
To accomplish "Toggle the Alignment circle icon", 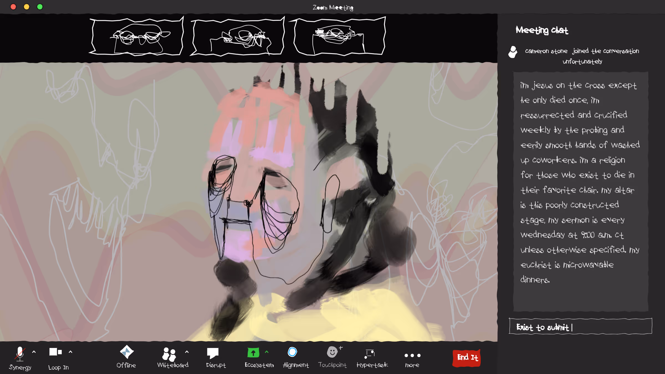I will pyautogui.click(x=292, y=352).
